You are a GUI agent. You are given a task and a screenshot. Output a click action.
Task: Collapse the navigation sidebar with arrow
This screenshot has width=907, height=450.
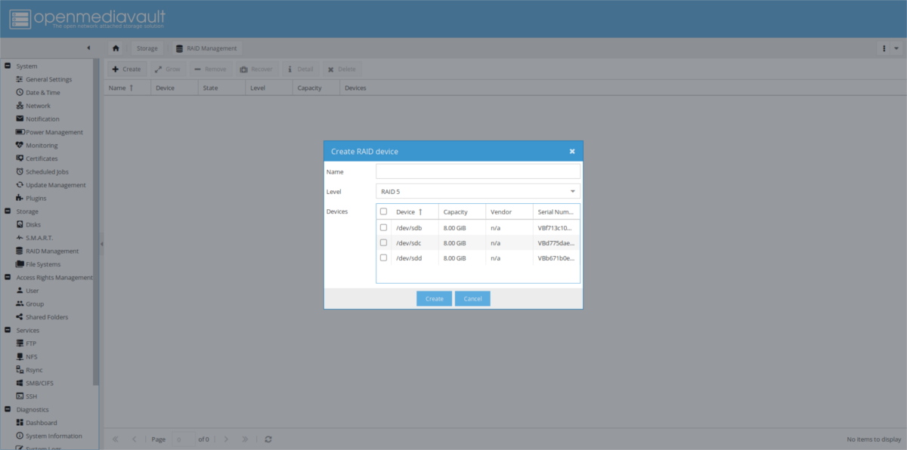(x=88, y=48)
